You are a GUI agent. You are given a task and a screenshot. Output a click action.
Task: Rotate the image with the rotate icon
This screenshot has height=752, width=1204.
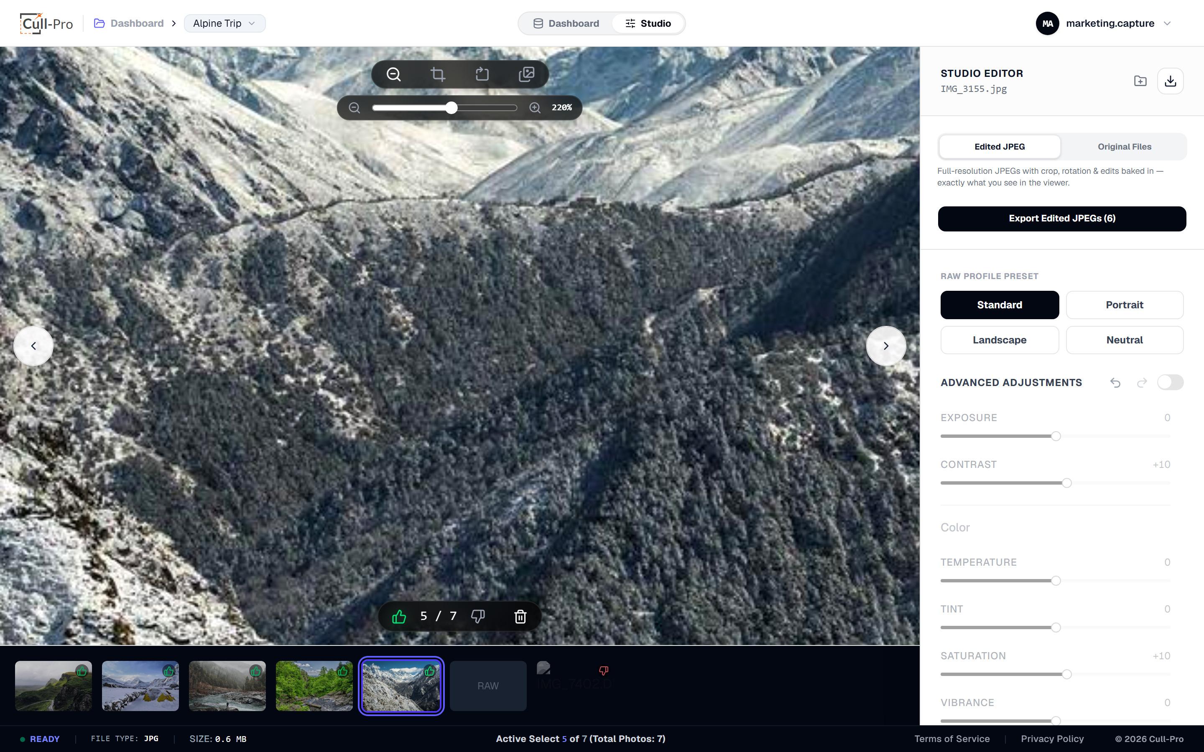tap(482, 75)
